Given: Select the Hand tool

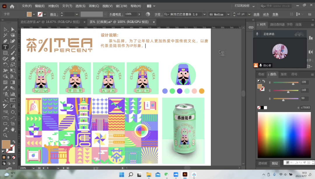Looking at the screenshot, I should (x=13, y=130).
